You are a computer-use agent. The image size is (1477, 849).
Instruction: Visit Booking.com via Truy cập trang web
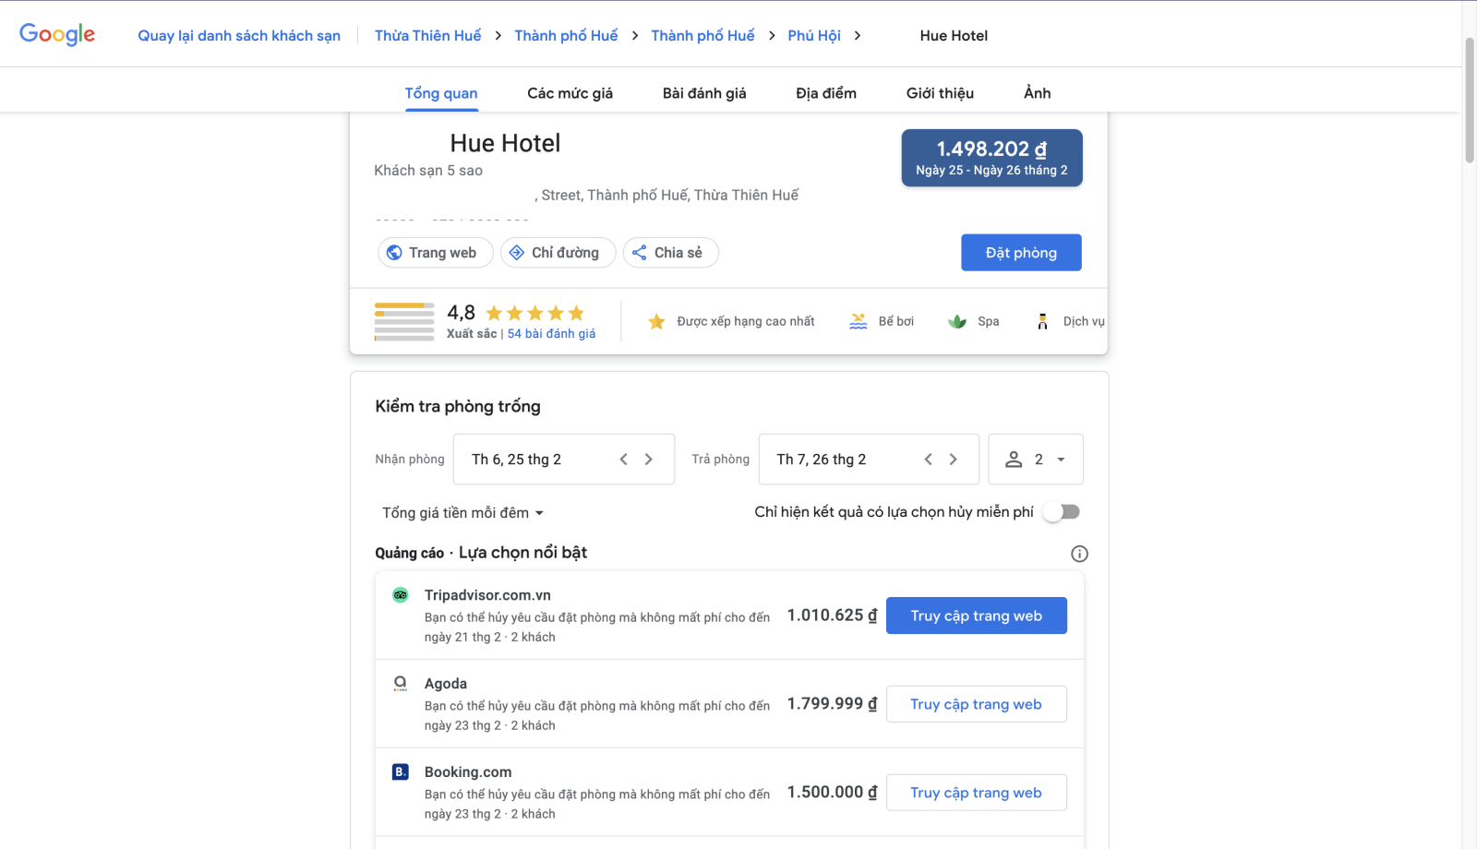pyautogui.click(x=977, y=793)
